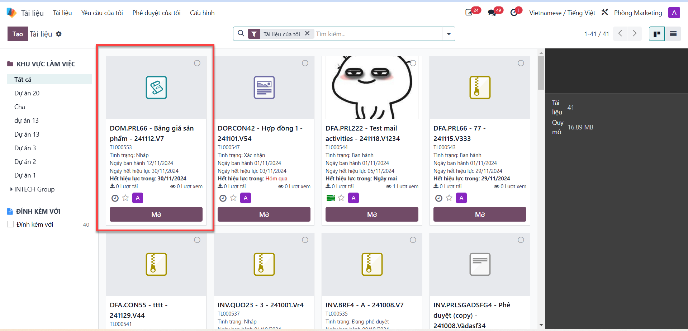Focus the 'Tìm kiếm...' search field
Image resolution: width=688 pixels, height=331 pixels.
378,34
